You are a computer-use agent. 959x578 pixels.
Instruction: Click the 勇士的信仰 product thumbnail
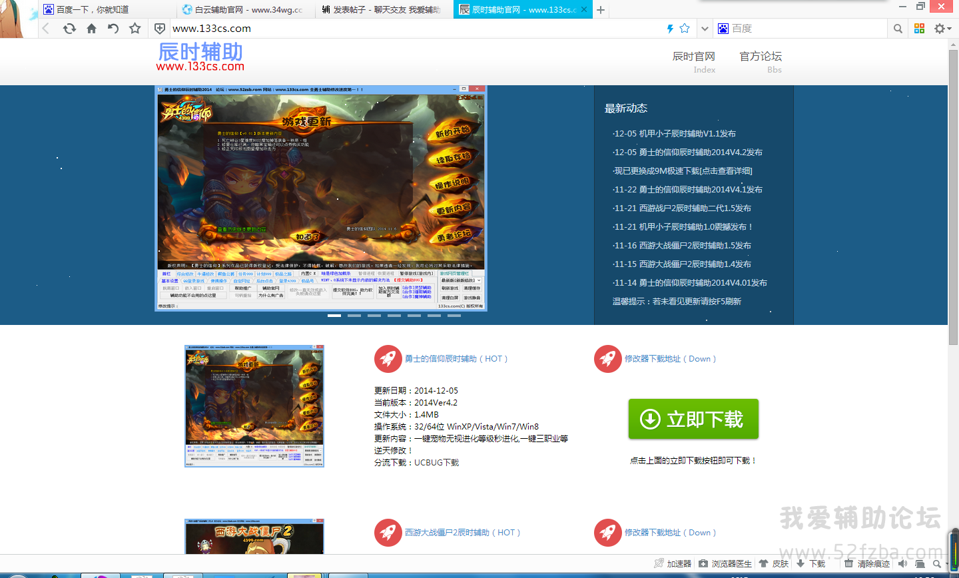point(254,406)
